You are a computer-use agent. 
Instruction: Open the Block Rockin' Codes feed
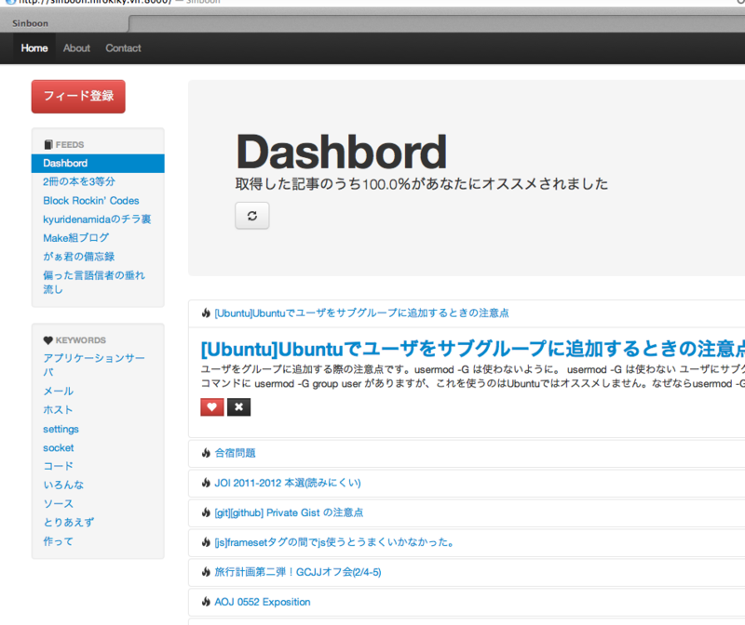point(90,201)
